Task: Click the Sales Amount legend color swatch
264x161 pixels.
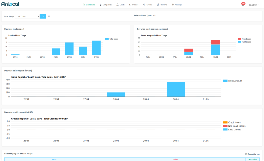Action: click(225, 81)
